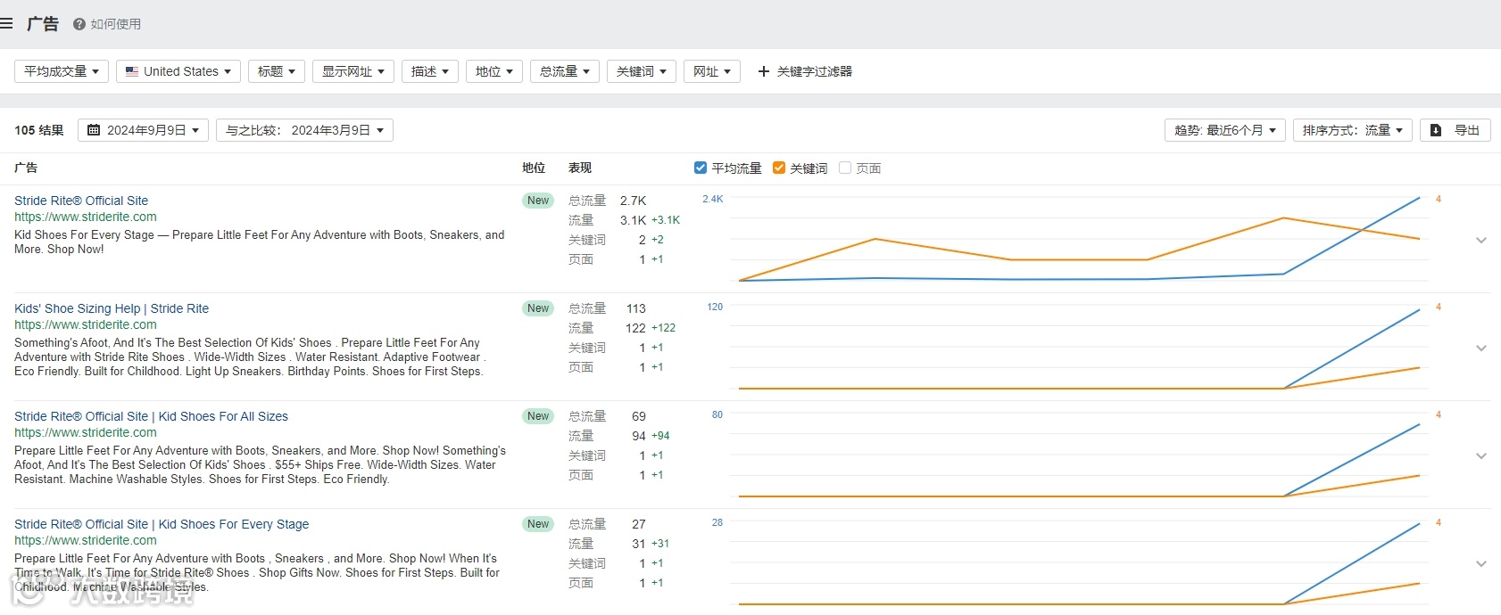Viewport: 1501px width, 615px height.
Task: Click the 导出 download icon
Action: (1436, 130)
